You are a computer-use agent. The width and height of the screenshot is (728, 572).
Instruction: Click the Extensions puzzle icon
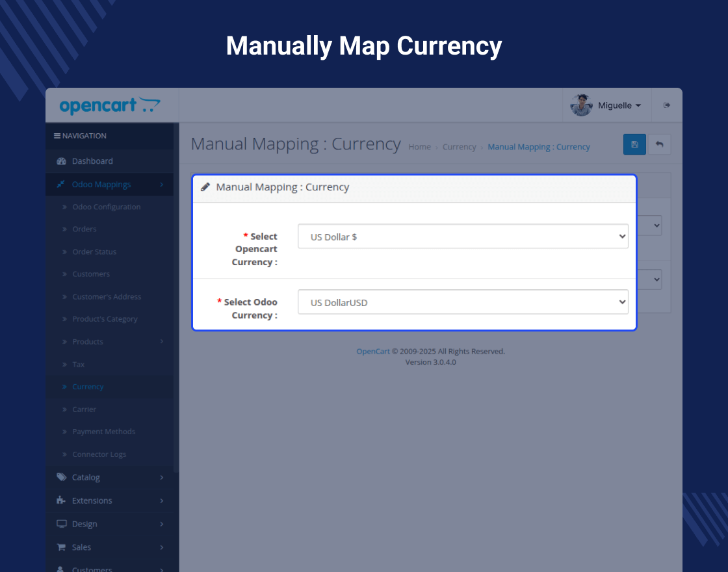(x=61, y=500)
